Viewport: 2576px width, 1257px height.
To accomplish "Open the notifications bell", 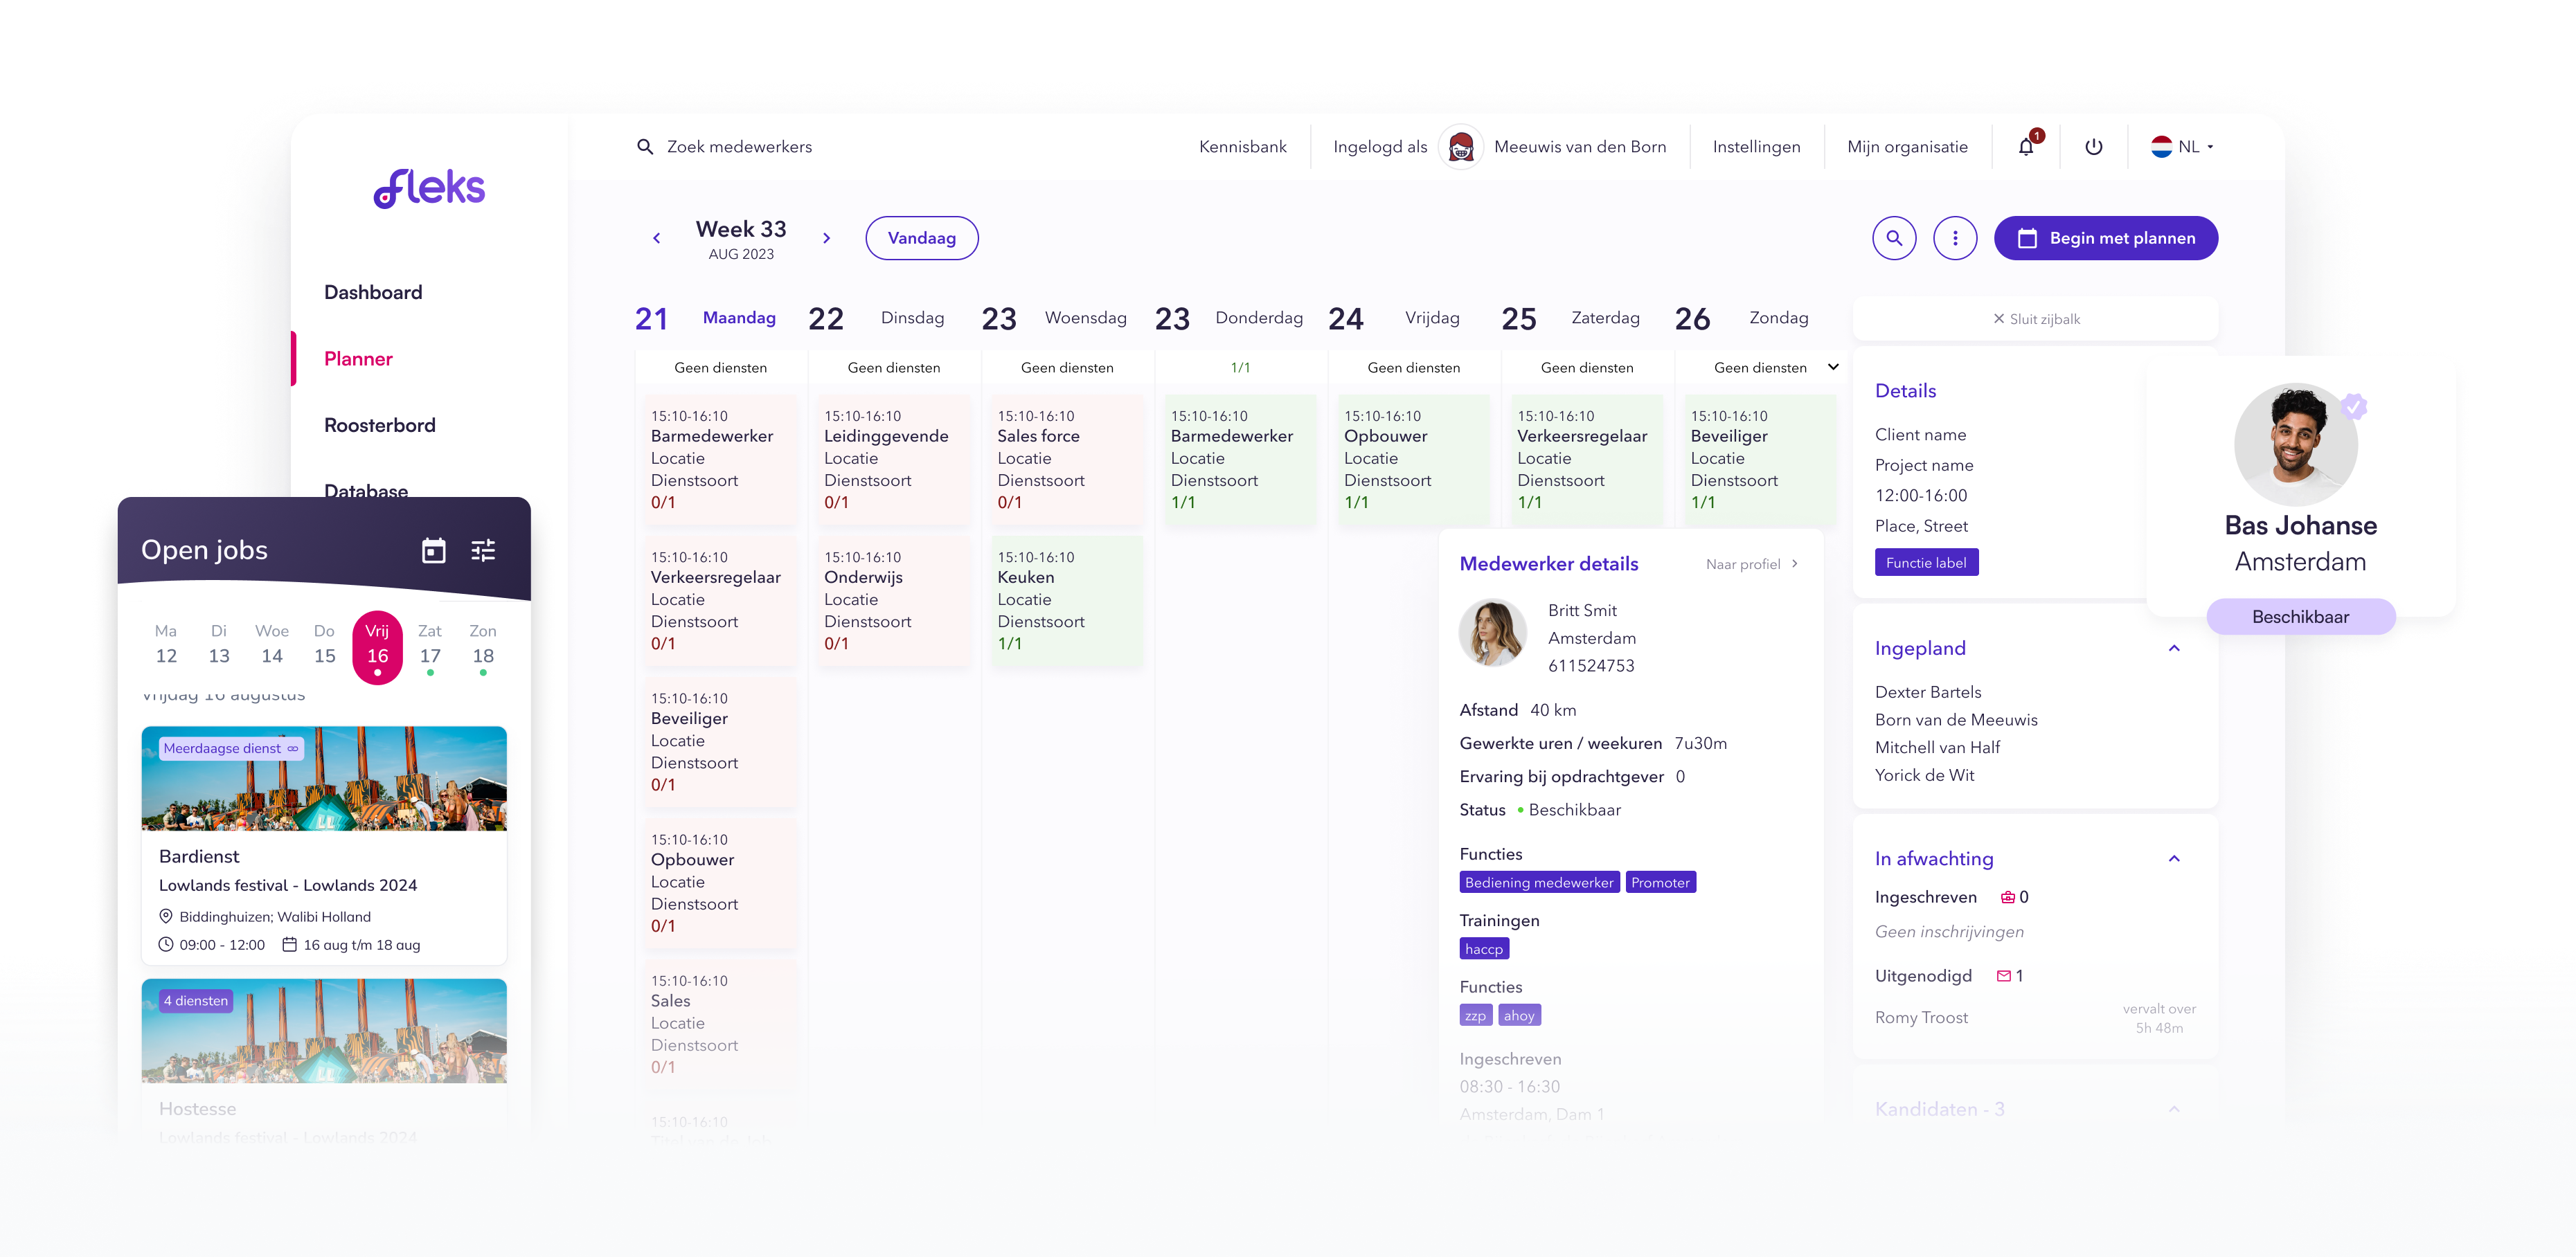I will (2026, 147).
